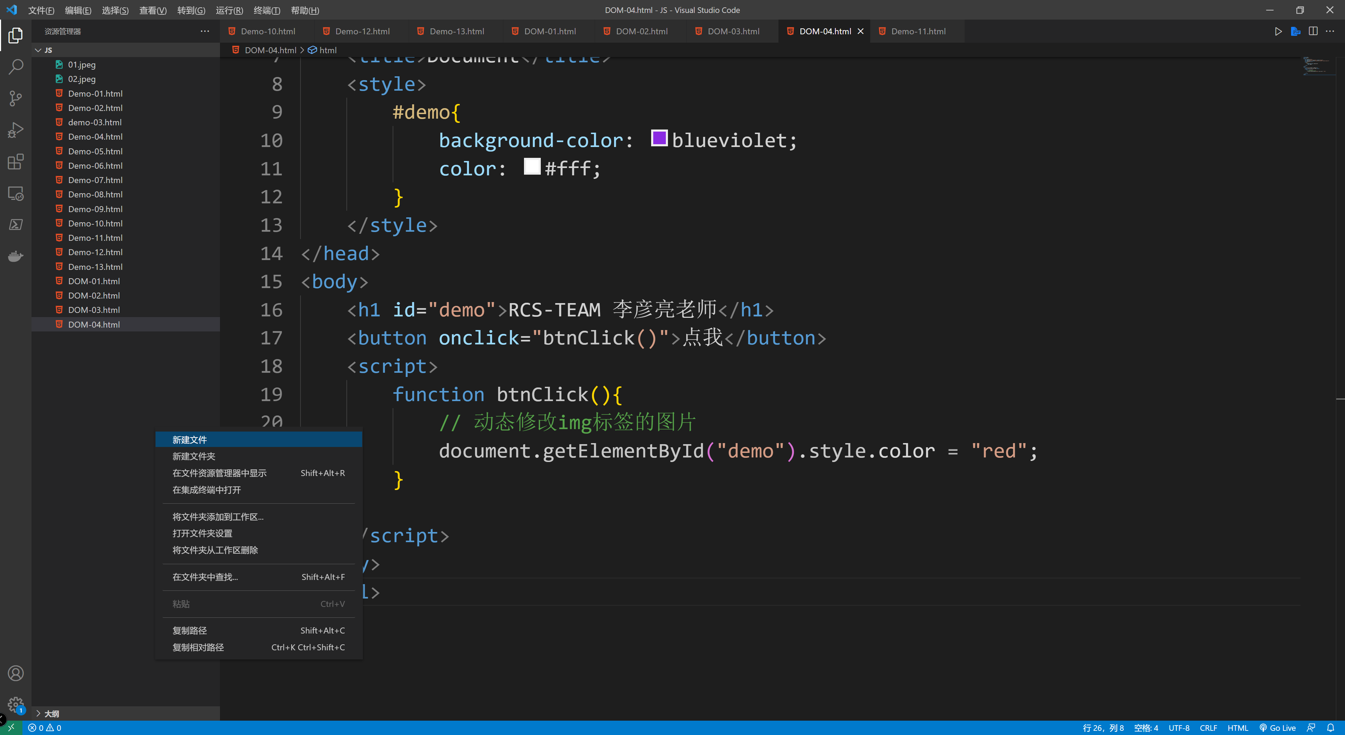Open the Source Control view

[16, 99]
